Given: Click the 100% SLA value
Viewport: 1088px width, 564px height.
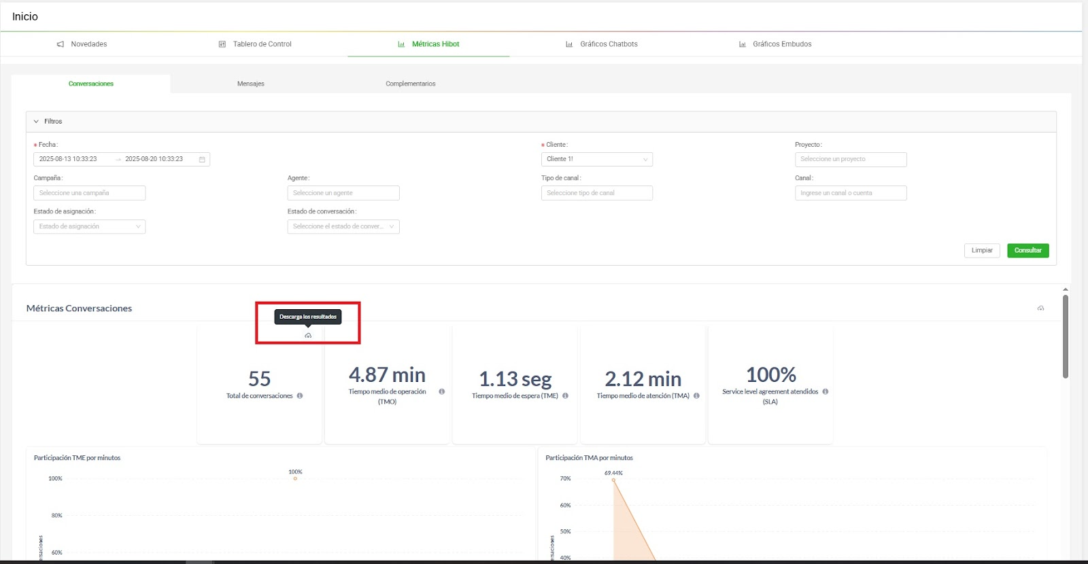Looking at the screenshot, I should (770, 374).
